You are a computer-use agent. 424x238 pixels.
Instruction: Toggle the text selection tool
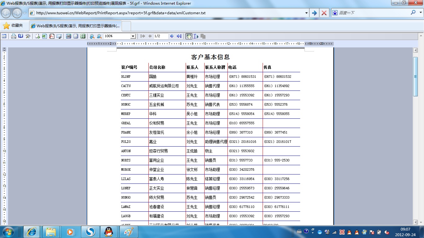coord(196,36)
